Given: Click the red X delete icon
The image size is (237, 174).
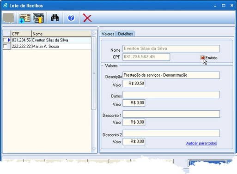Looking at the screenshot, I should [x=87, y=18].
